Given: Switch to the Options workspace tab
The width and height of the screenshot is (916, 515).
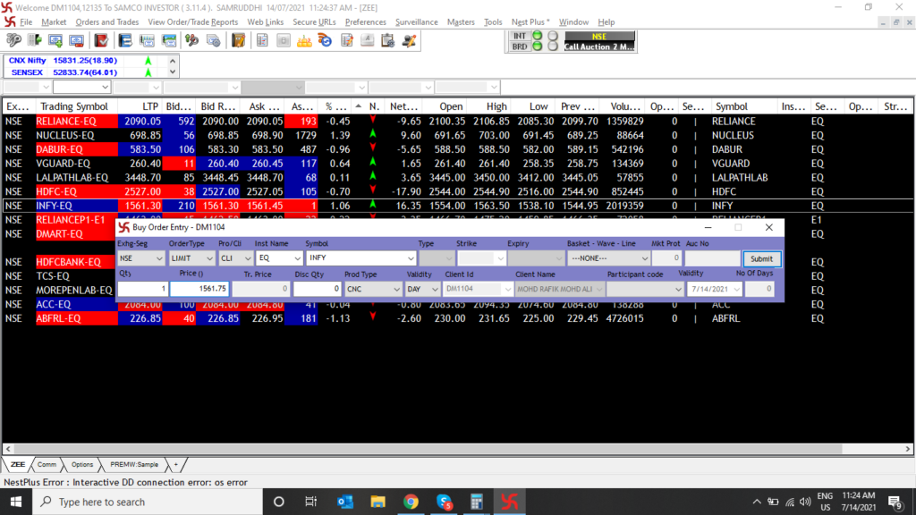Looking at the screenshot, I should (82, 464).
